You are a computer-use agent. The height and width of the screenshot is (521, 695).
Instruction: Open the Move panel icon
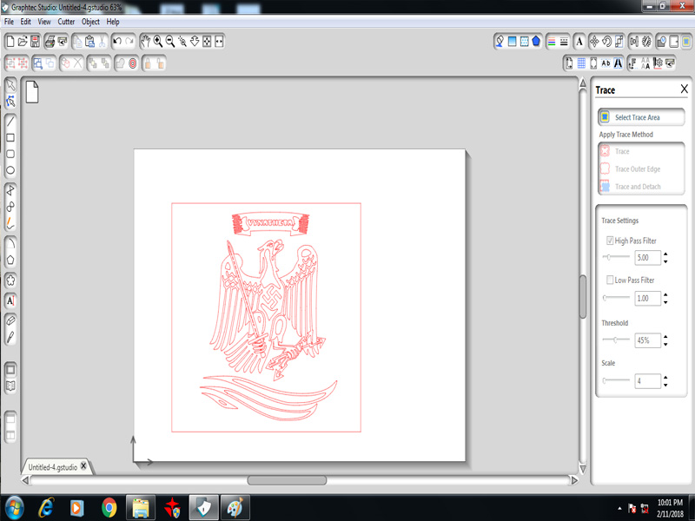594,41
